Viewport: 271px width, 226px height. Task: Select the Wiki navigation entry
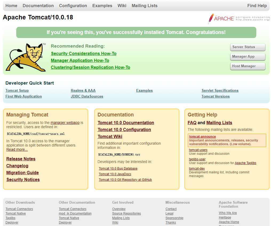coord(122,6)
